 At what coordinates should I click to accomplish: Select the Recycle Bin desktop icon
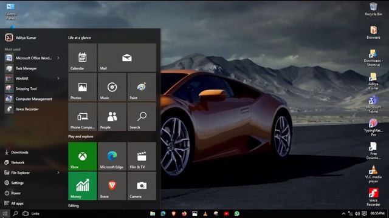pos(373,9)
